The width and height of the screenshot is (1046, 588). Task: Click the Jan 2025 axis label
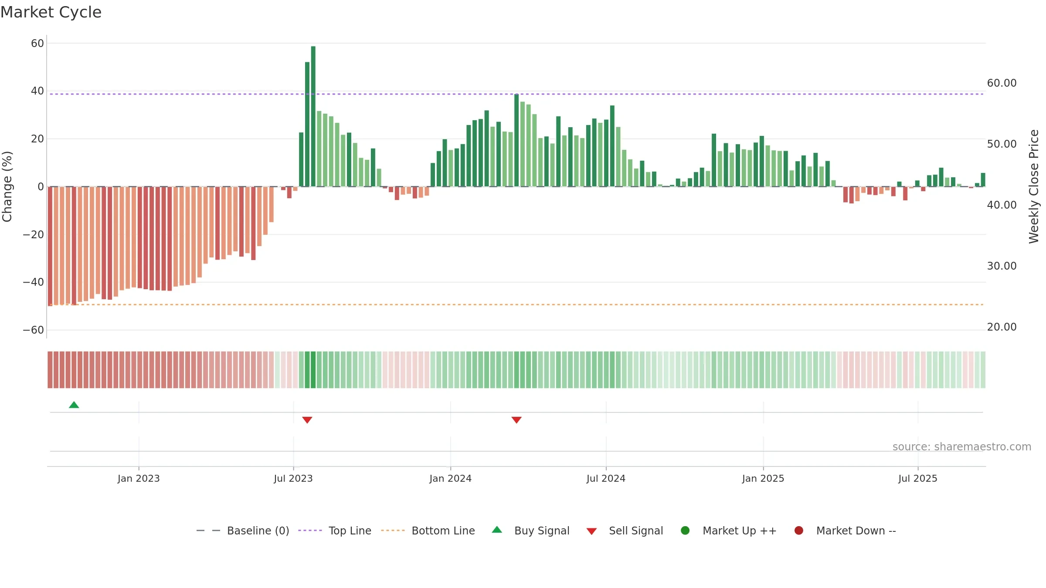tap(763, 479)
